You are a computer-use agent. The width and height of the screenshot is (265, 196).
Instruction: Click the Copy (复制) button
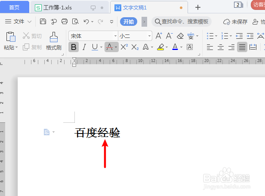click(x=32, y=47)
